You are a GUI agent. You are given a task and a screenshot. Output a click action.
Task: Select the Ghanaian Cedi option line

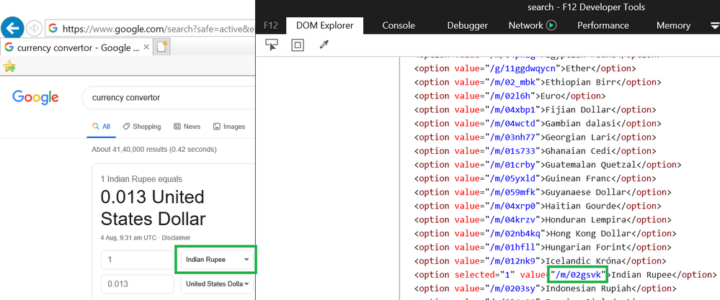pos(535,151)
